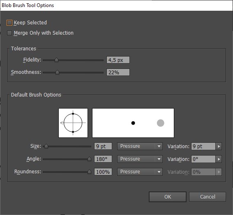Click the Cancel button
The width and height of the screenshot is (233, 215).
point(208,197)
